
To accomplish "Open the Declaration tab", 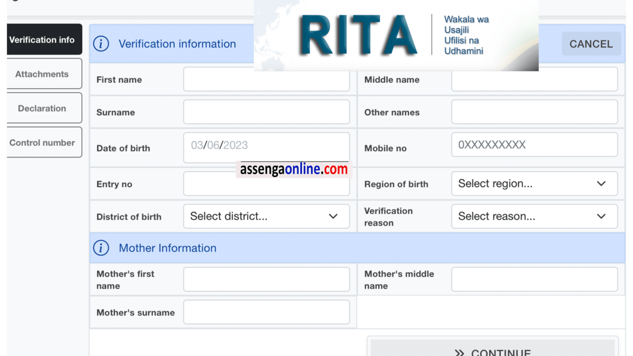I will point(42,108).
